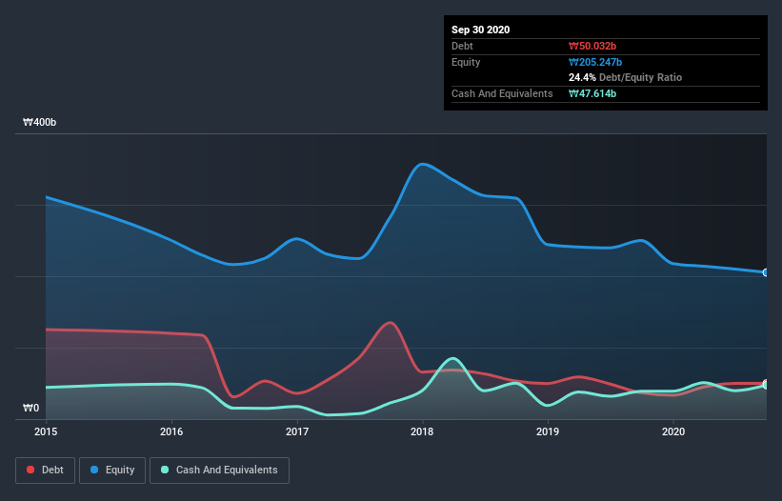The height and width of the screenshot is (501, 782).
Task: Click the ₩0 y-axis label
Action: tap(30, 408)
